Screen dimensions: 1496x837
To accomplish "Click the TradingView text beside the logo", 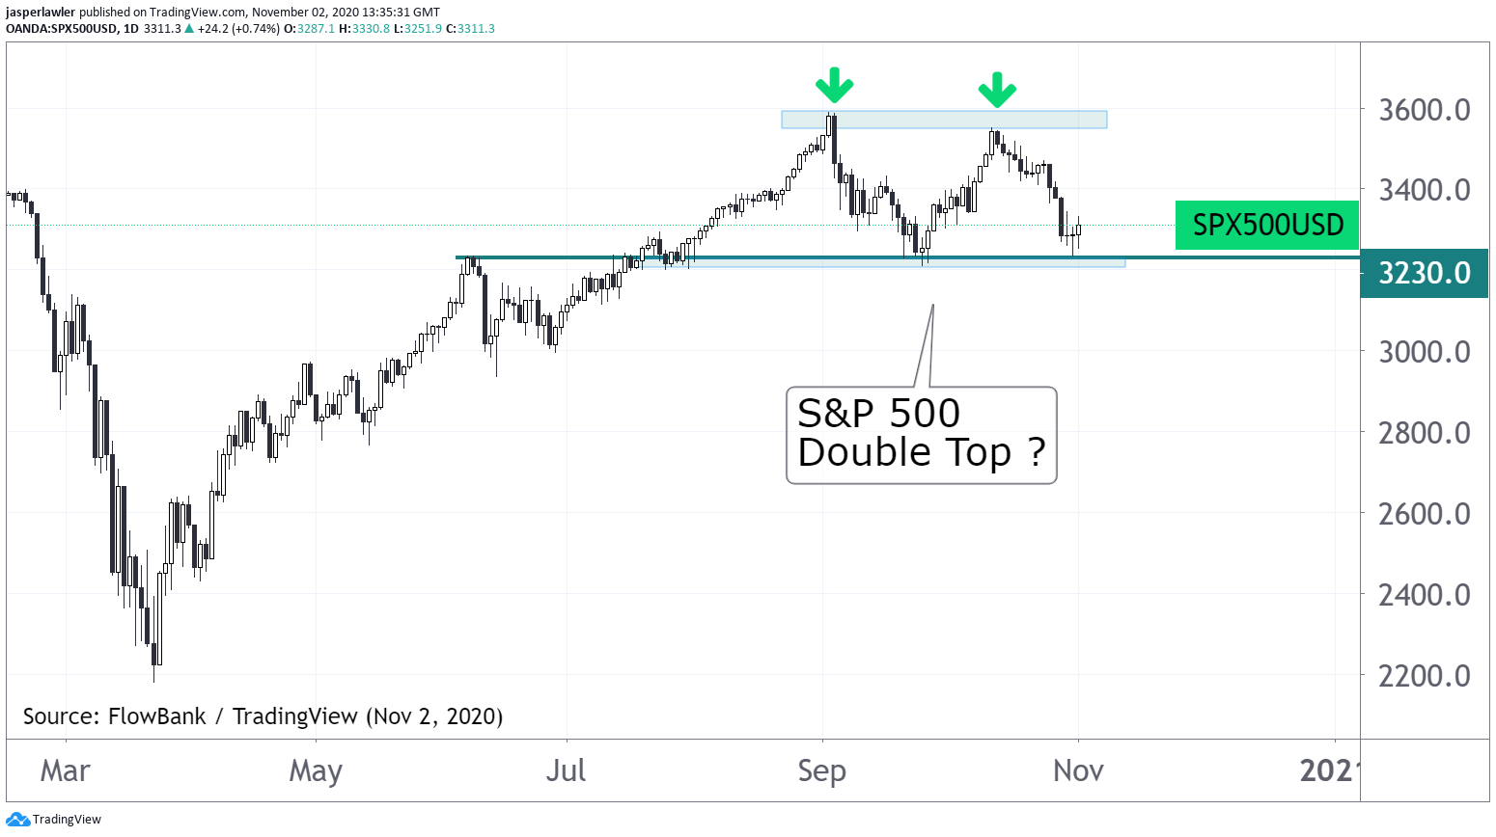I will click(67, 820).
